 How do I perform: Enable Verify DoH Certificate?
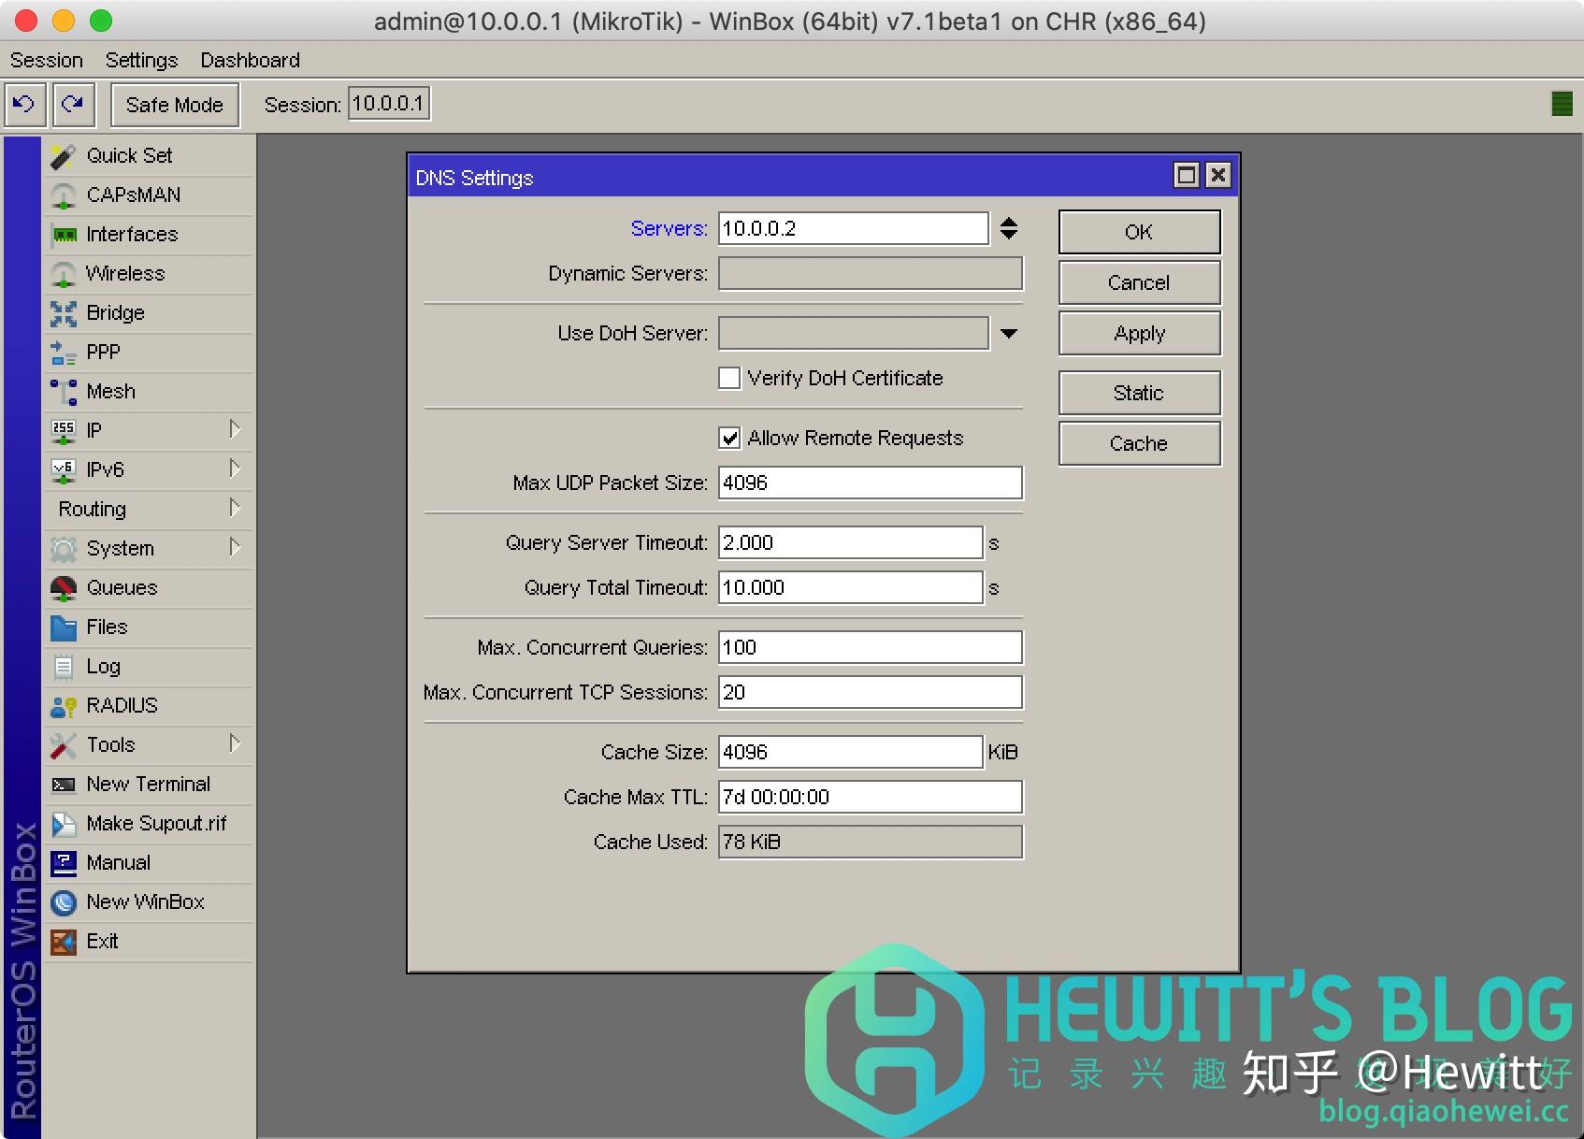pos(729,378)
